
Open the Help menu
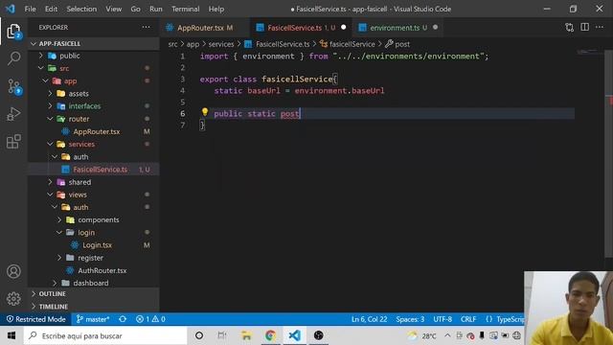pos(216,9)
